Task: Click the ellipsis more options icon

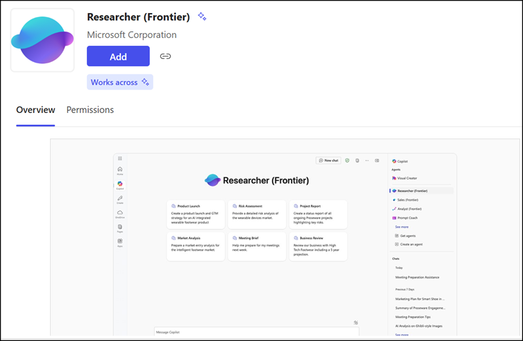Action: (x=367, y=160)
